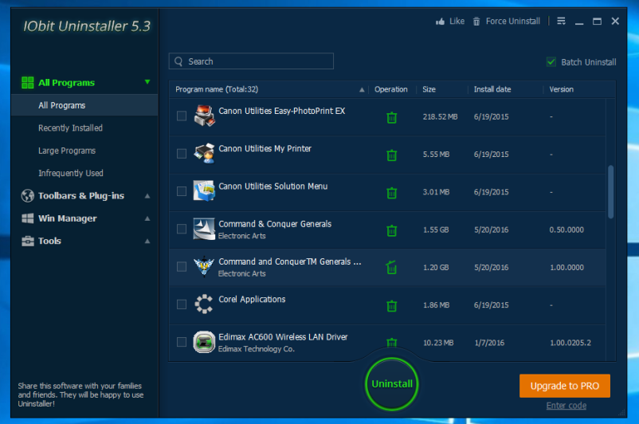The width and height of the screenshot is (639, 424).
Task: Check the box for Corel Applications
Action: click(182, 304)
